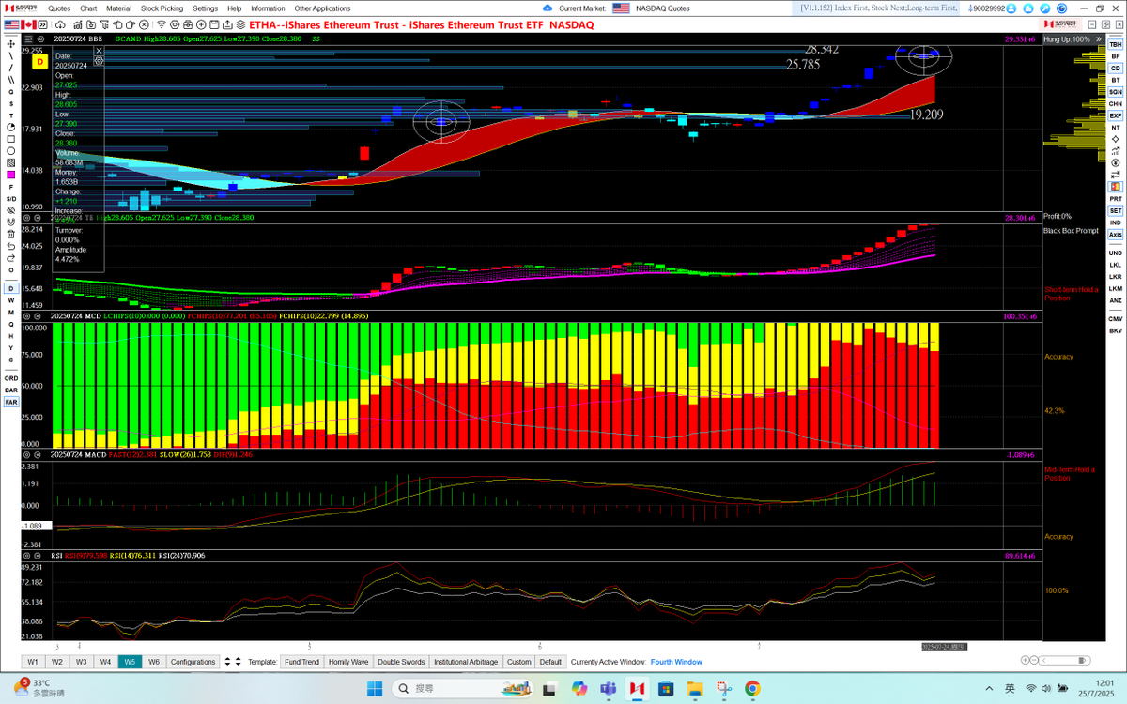
Task: Select the monthly M period
Action: [10, 312]
